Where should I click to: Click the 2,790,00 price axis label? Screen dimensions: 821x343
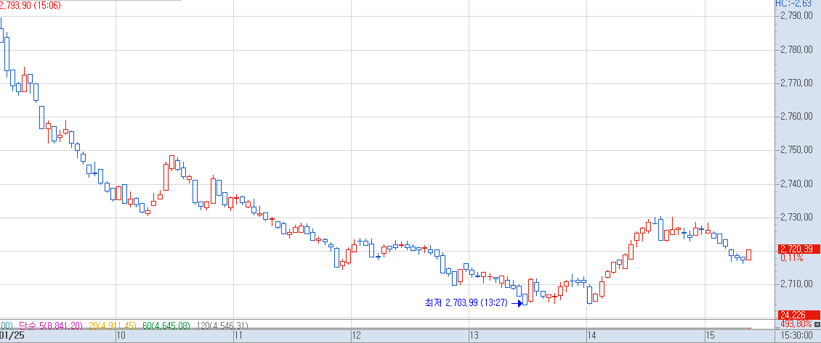point(796,16)
